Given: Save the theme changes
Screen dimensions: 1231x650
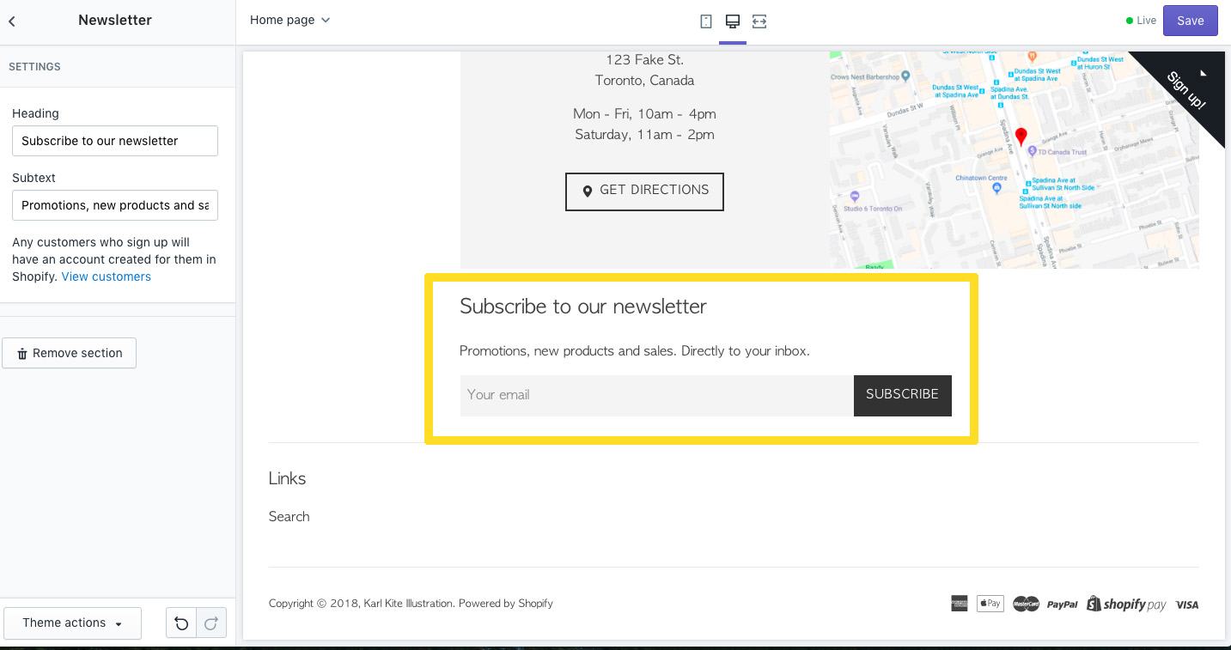Looking at the screenshot, I should coord(1190,20).
